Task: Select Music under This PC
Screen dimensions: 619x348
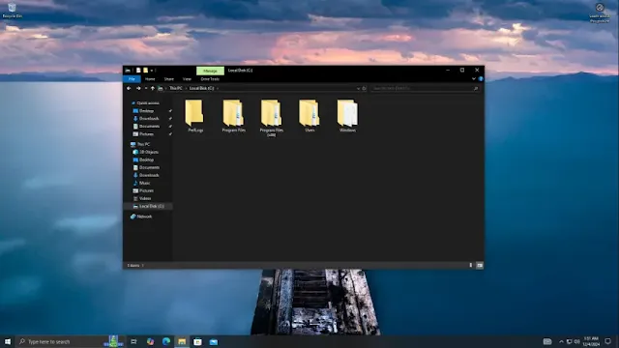Action: 144,183
